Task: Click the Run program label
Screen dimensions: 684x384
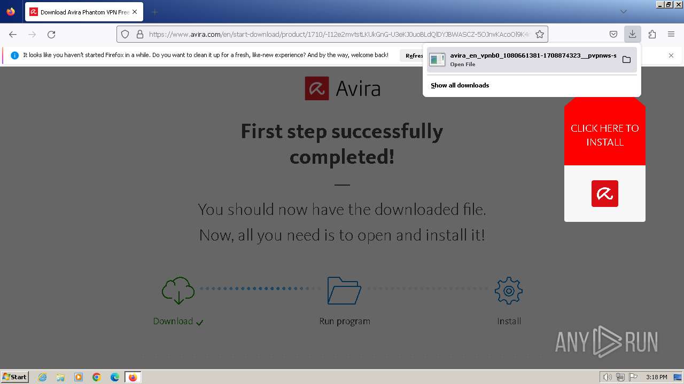Action: point(345,321)
